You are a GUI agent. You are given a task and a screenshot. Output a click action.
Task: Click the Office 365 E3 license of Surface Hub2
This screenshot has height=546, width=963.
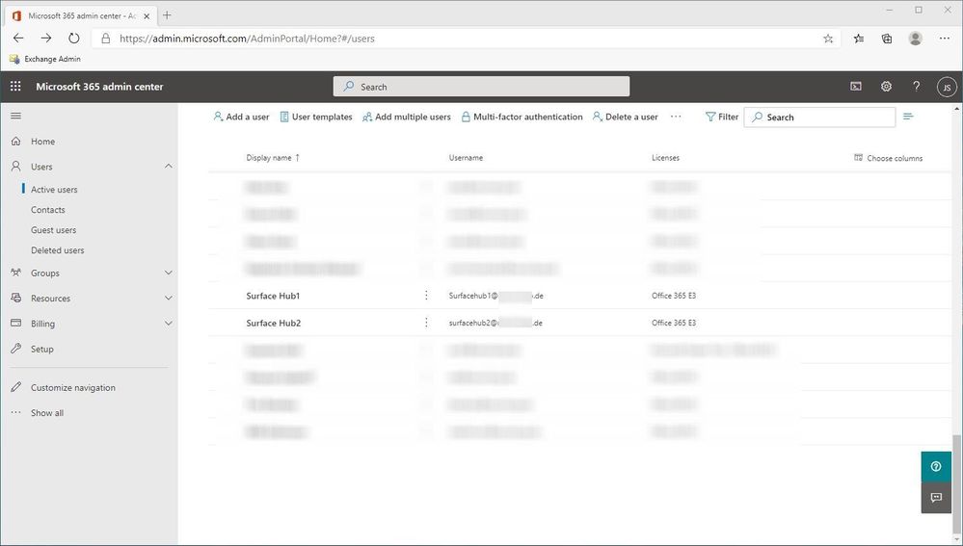674,323
